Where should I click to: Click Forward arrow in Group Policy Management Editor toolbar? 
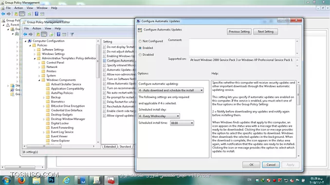tap(31, 34)
